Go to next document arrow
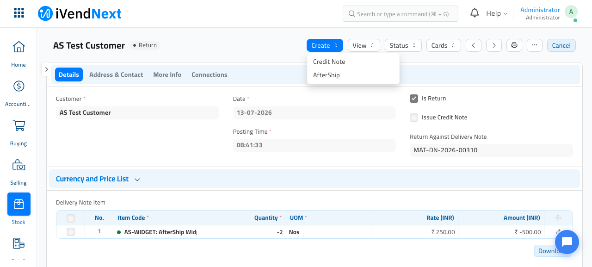592x267 pixels. coord(494,45)
